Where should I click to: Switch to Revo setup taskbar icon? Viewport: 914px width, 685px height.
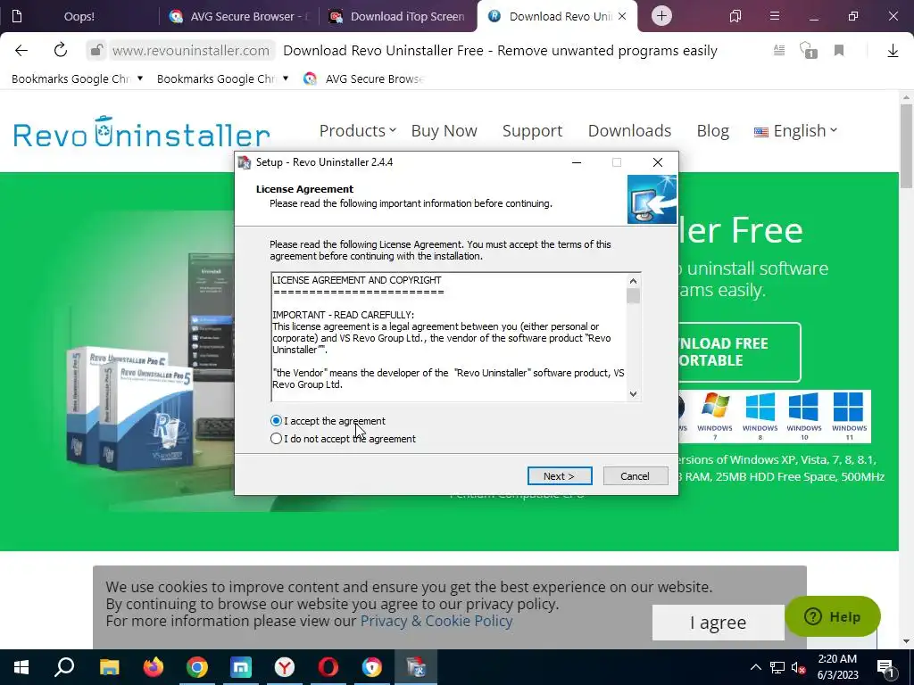pyautogui.click(x=416, y=667)
